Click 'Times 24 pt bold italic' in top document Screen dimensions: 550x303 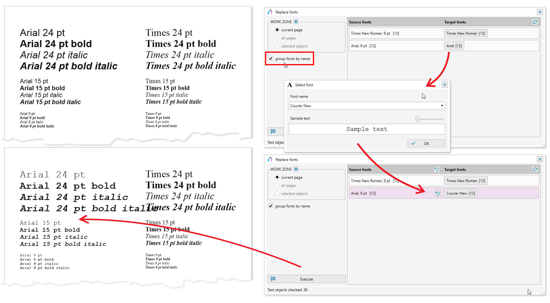[x=191, y=66]
